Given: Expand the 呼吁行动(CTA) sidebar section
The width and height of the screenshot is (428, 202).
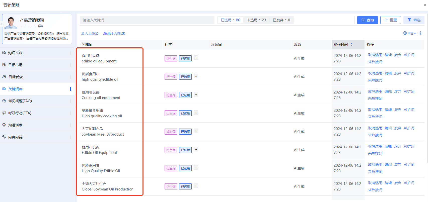Looking at the screenshot, I should pyautogui.click(x=20, y=113).
